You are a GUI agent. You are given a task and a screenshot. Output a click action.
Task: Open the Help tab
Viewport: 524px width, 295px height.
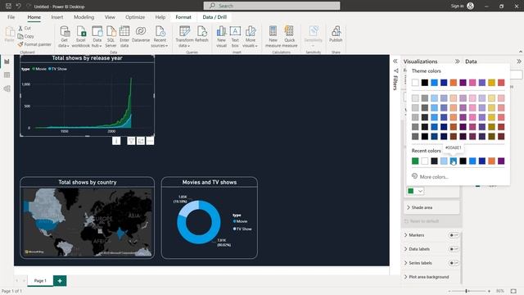coord(160,17)
